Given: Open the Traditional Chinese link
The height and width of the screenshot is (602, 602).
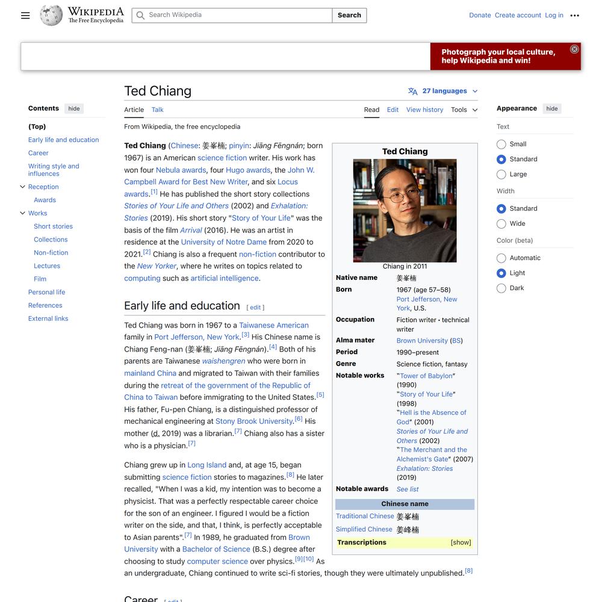Looking at the screenshot, I should point(365,517).
